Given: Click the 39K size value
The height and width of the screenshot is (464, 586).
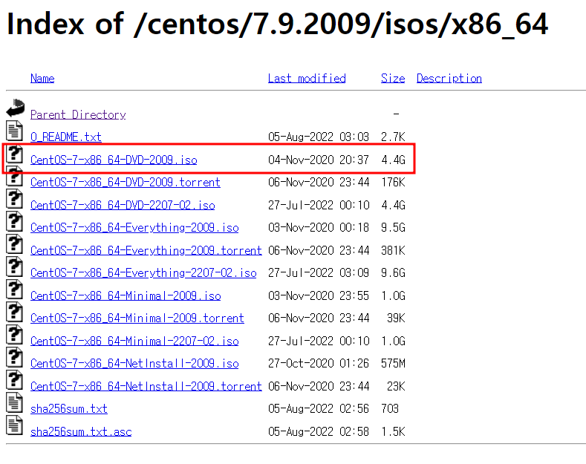Looking at the screenshot, I should [x=396, y=318].
